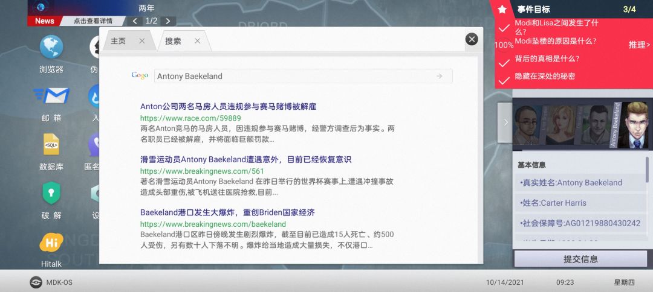The width and height of the screenshot is (653, 292).
Task: Close the 主页 tab
Action: click(x=142, y=40)
